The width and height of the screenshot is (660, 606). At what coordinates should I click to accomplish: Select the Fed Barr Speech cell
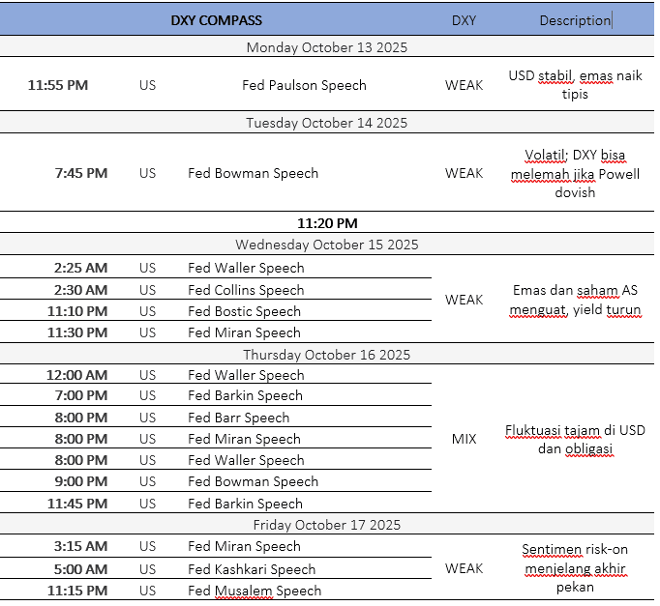[238, 418]
